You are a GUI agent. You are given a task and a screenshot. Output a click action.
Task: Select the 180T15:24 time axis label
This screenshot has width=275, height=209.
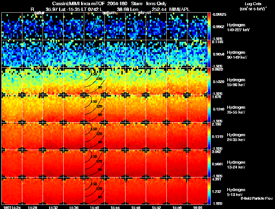point(12,208)
